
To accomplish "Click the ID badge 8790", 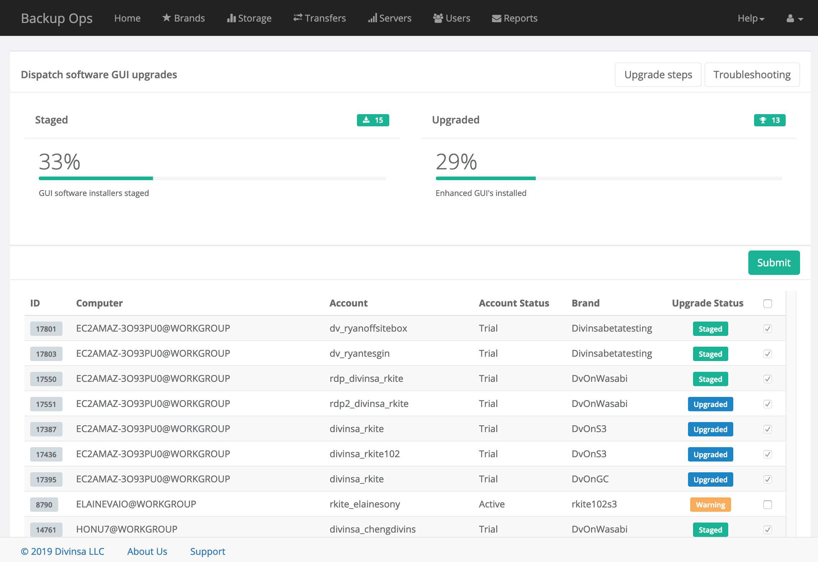I will 44,505.
